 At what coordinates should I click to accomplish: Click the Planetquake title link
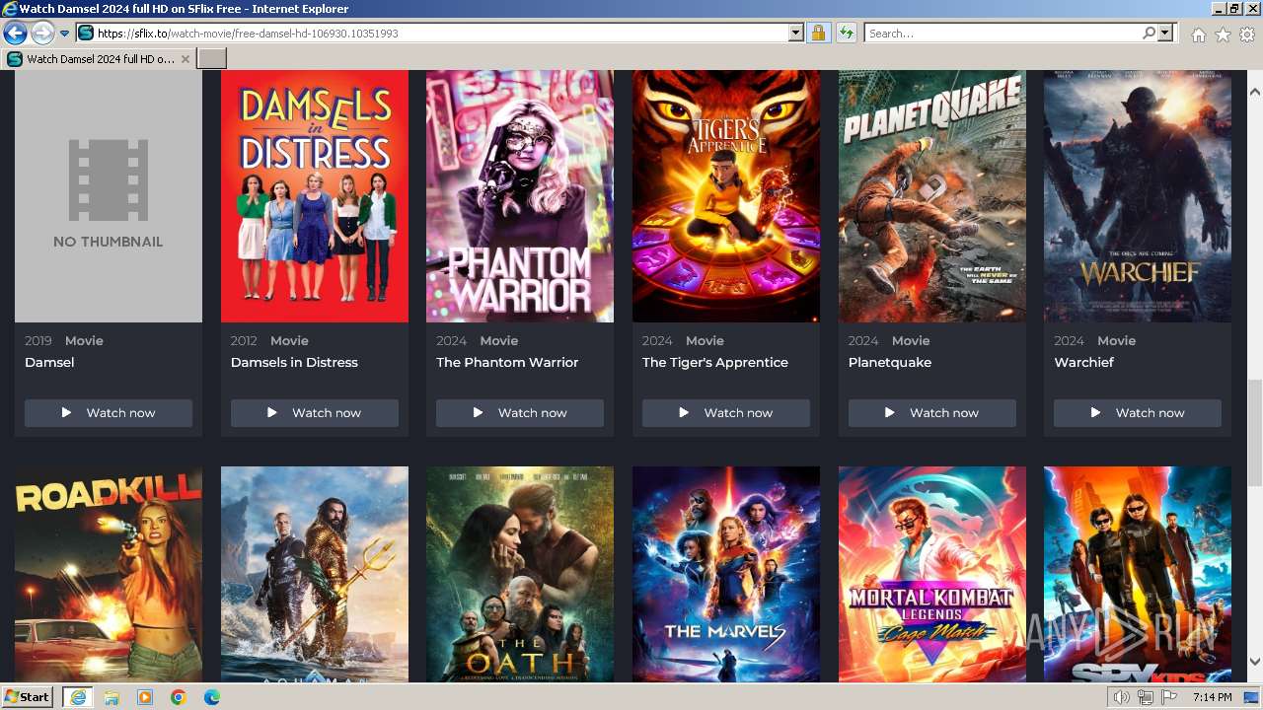coord(890,362)
